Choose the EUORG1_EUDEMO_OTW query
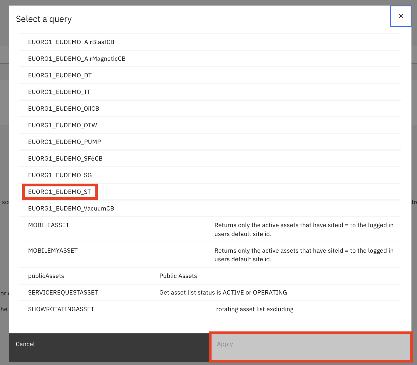This screenshot has height=365, width=417. [210, 125]
